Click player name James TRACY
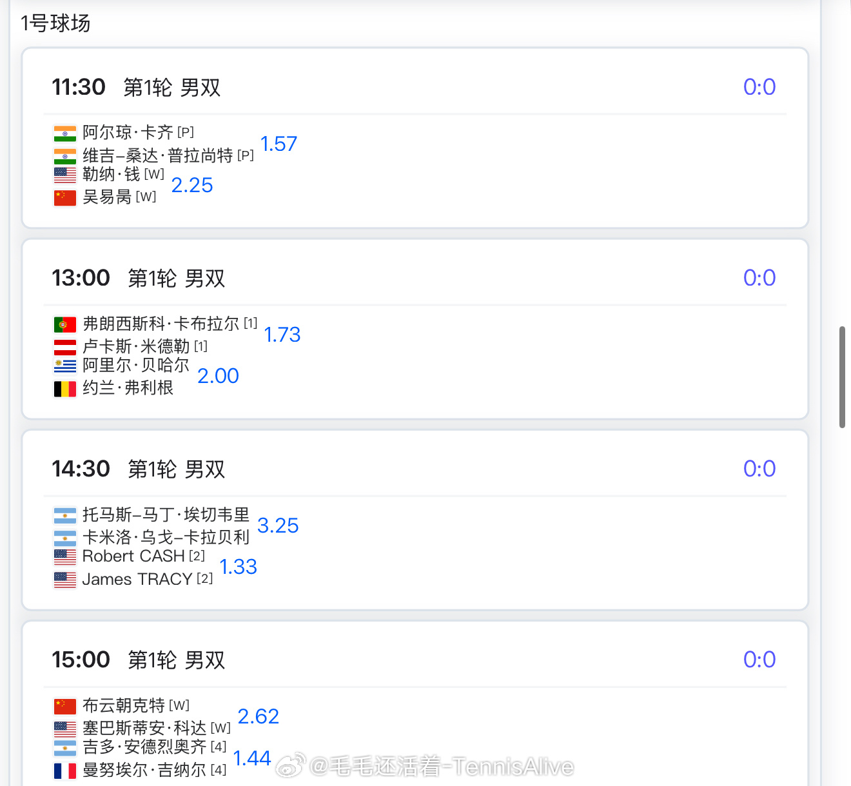Image resolution: width=851 pixels, height=786 pixels. pyautogui.click(x=137, y=580)
